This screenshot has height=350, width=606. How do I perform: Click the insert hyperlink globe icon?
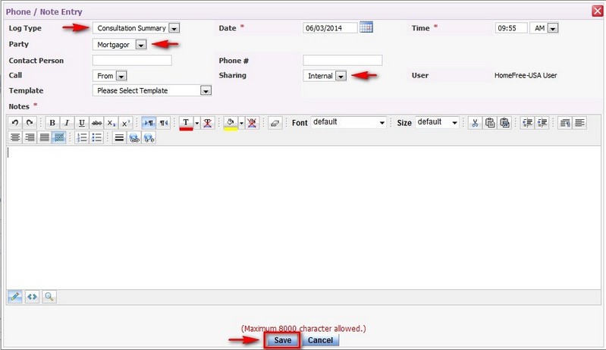pyautogui.click(x=134, y=137)
